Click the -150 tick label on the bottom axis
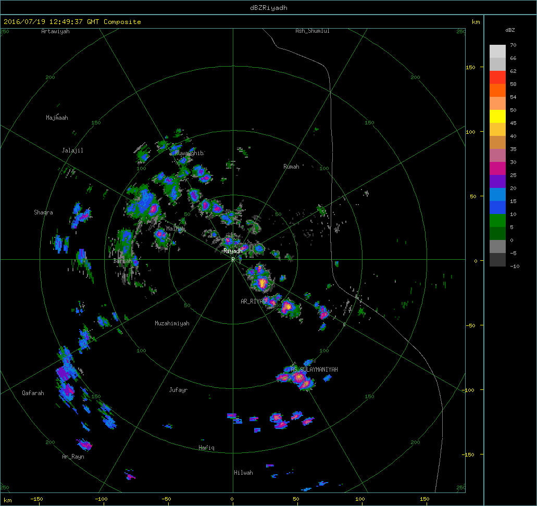Image resolution: width=537 pixels, height=506 pixels. [x=36, y=499]
